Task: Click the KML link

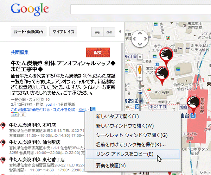Action: pos(83,110)
